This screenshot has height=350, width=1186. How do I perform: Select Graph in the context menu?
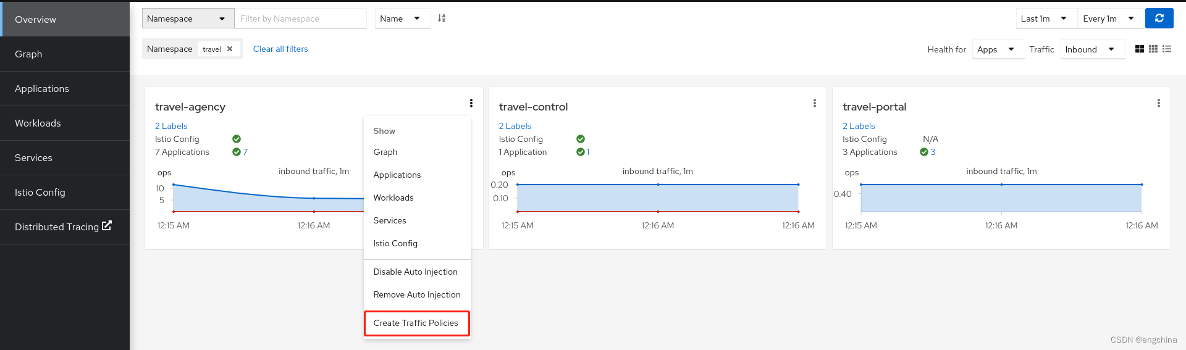click(417, 152)
